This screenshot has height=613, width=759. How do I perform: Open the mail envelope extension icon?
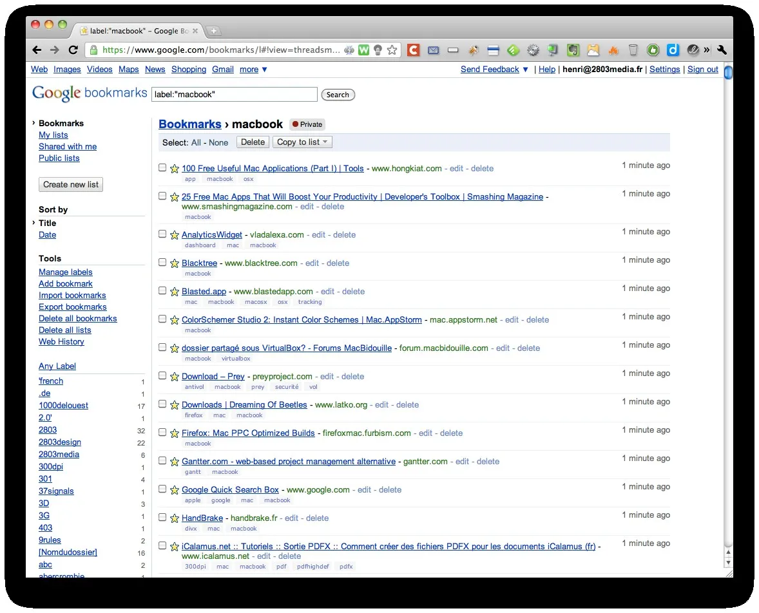point(433,50)
